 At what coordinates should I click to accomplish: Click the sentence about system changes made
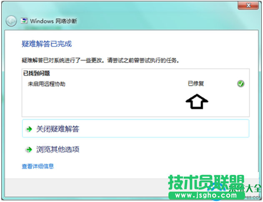100,60
